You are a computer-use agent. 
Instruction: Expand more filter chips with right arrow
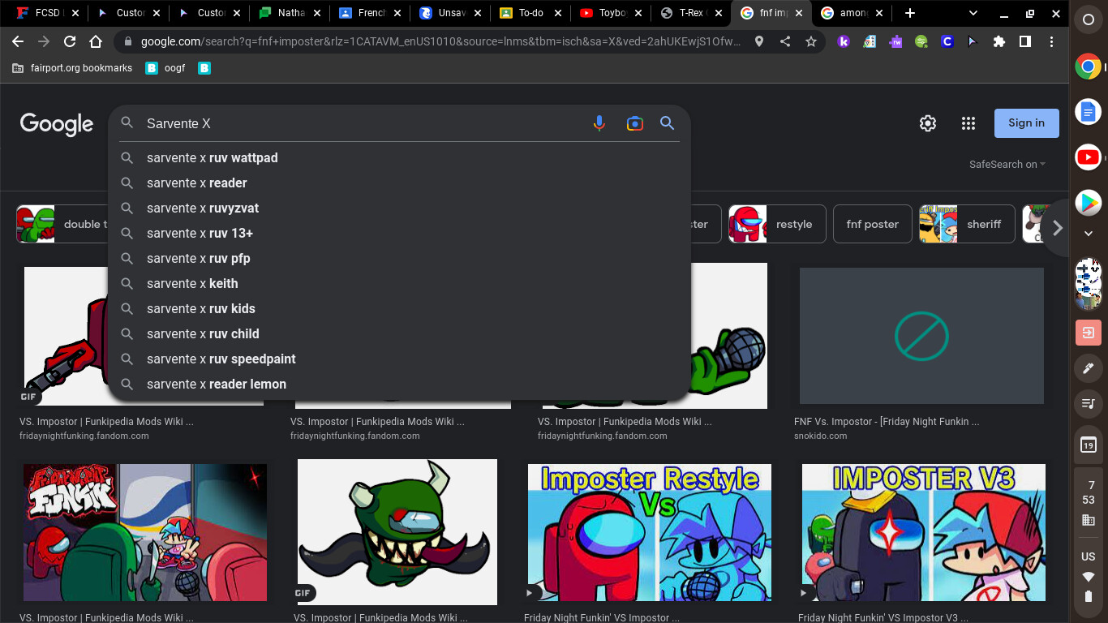pyautogui.click(x=1058, y=228)
